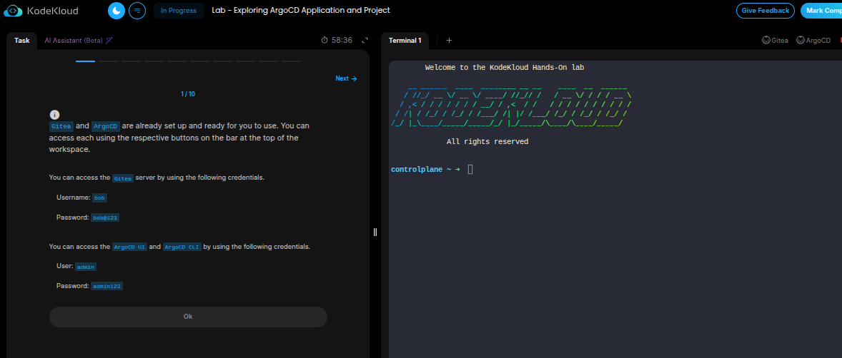This screenshot has width=842, height=358.
Task: Click the In Progress status badge
Action: point(179,11)
